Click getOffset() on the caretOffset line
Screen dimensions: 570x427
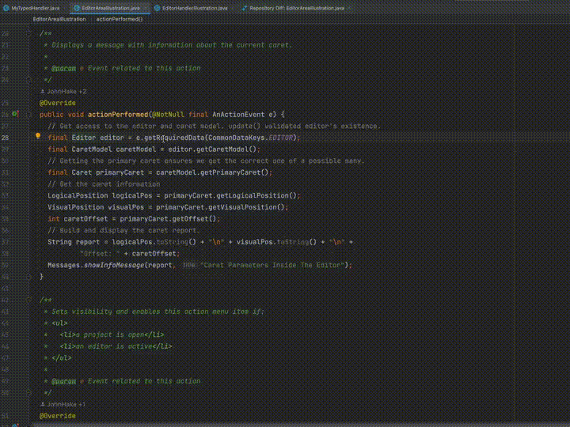click(x=194, y=219)
